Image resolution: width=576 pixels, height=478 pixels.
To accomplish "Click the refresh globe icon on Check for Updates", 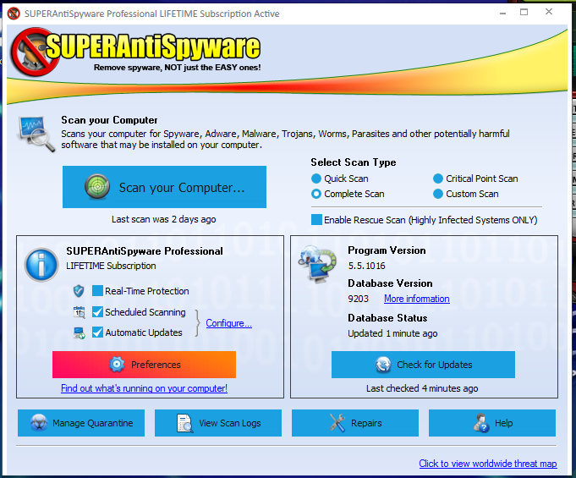I will point(383,365).
